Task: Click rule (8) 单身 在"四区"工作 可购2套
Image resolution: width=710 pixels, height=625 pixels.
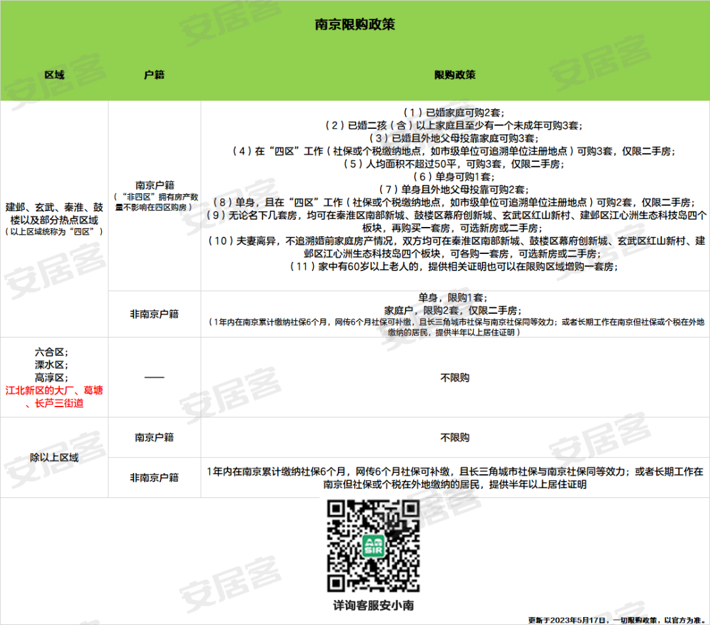Action: click(x=454, y=202)
